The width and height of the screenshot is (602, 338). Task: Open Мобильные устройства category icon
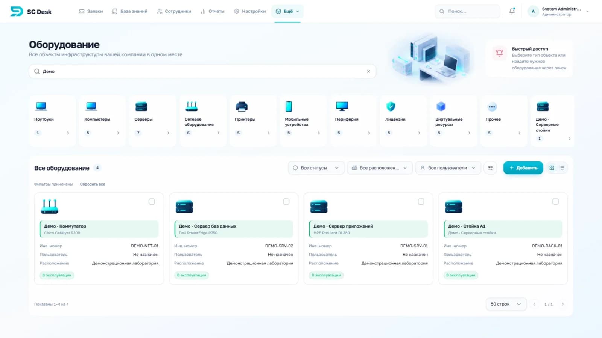click(289, 107)
